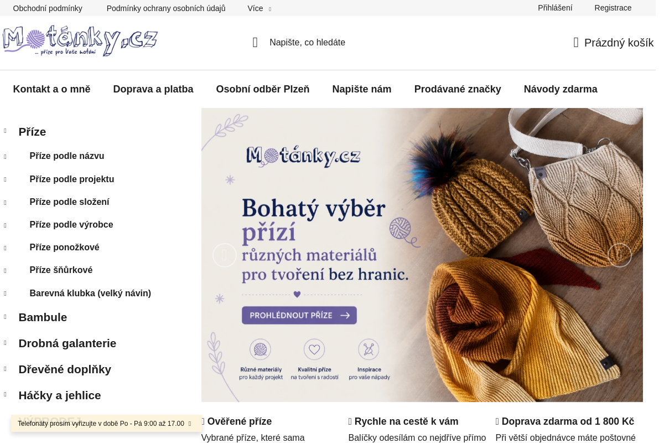Open Osobní odběr Plzeň menu item
Viewport: 664px width, 443px height.
click(263, 89)
